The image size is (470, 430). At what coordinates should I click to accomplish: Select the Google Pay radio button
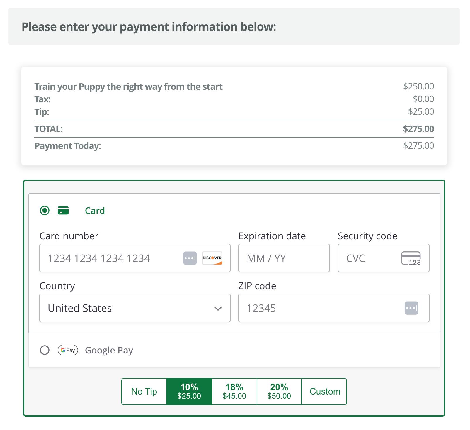pos(45,350)
